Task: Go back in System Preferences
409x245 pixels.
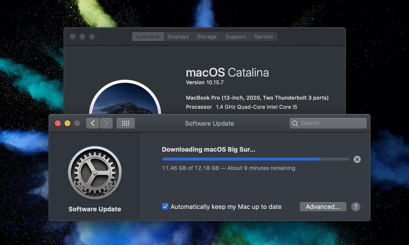Action: pyautogui.click(x=93, y=123)
